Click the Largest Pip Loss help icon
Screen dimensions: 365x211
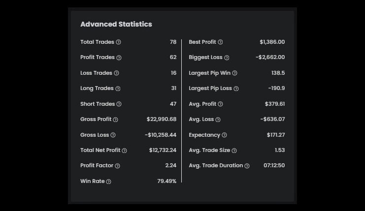pyautogui.click(x=236, y=89)
